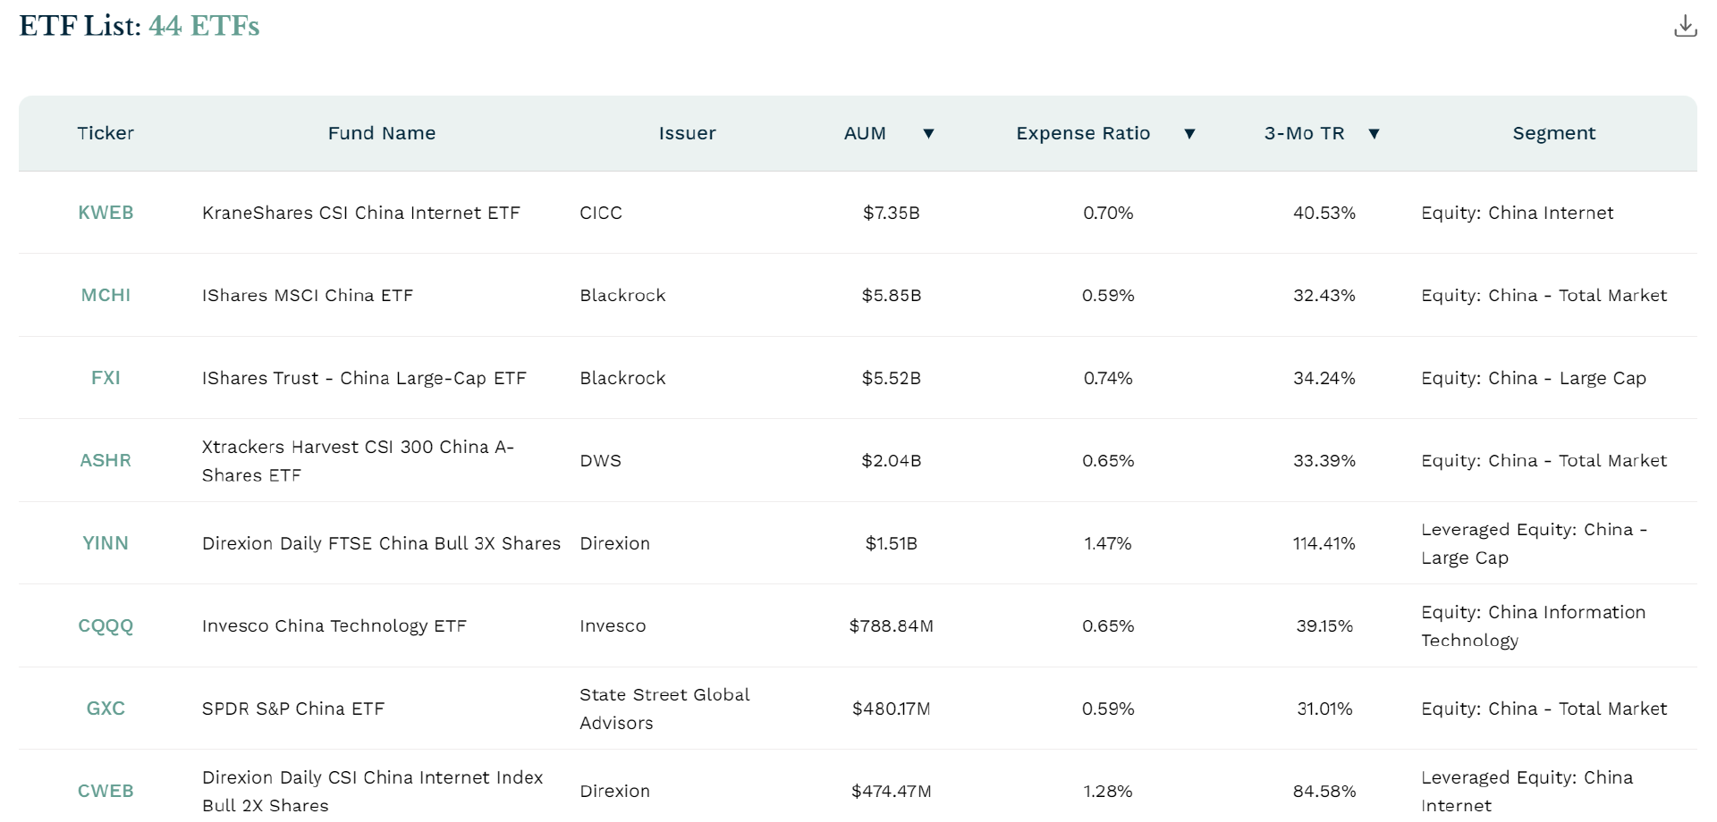Click the $474.47M AUM value
Screen dimensions: 1717x822
tap(891, 791)
